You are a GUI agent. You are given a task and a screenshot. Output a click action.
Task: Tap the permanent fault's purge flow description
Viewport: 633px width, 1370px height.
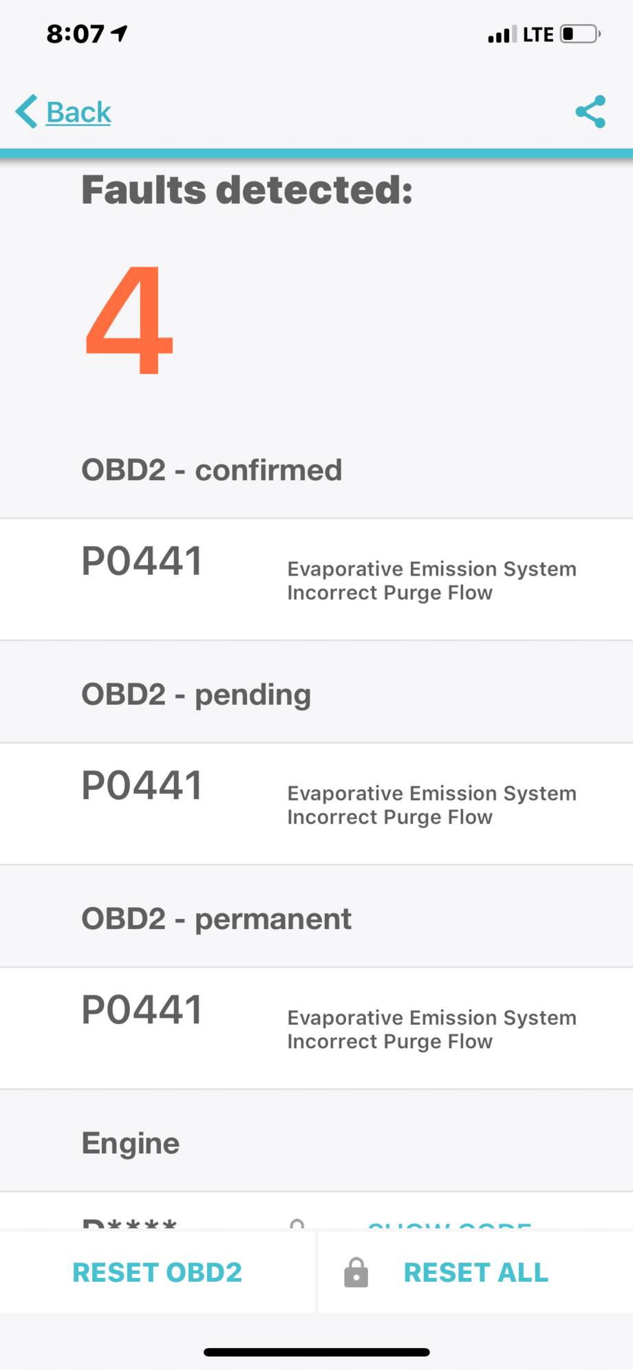click(431, 1029)
